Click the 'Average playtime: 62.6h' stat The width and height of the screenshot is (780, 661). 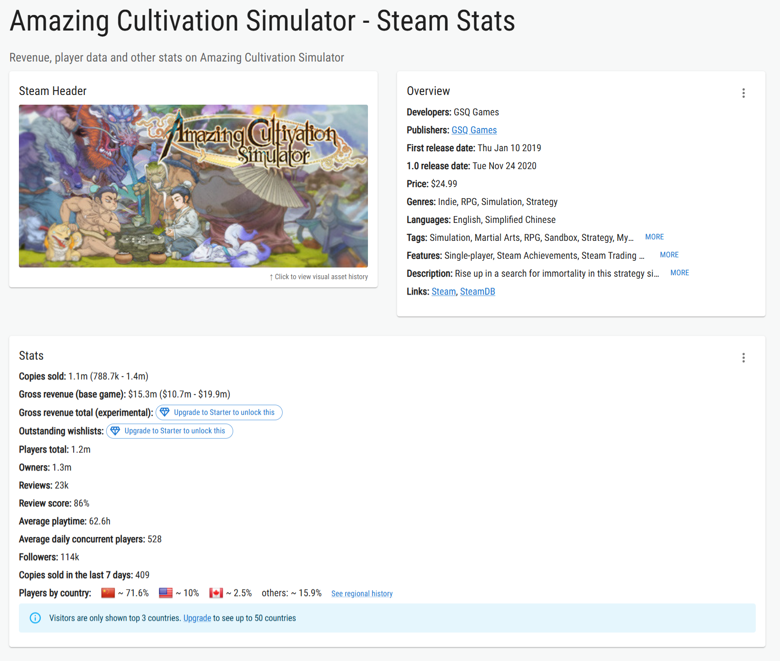click(64, 521)
